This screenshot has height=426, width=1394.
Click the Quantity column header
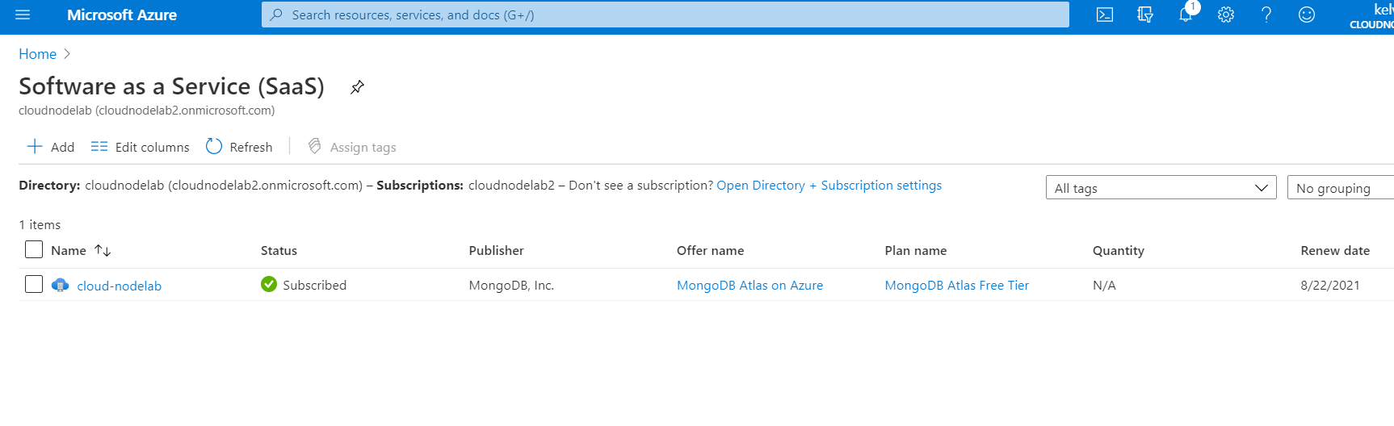(x=1118, y=250)
